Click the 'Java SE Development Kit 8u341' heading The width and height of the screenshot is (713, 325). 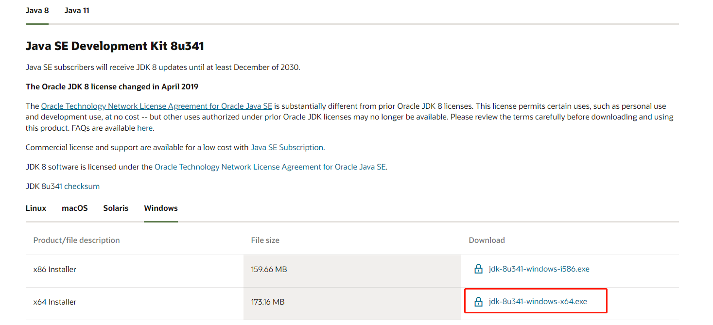115,46
